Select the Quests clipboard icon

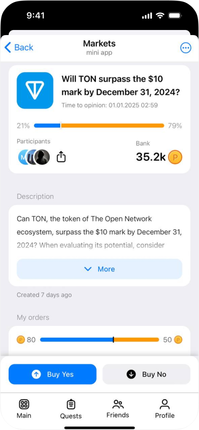pos(71,404)
